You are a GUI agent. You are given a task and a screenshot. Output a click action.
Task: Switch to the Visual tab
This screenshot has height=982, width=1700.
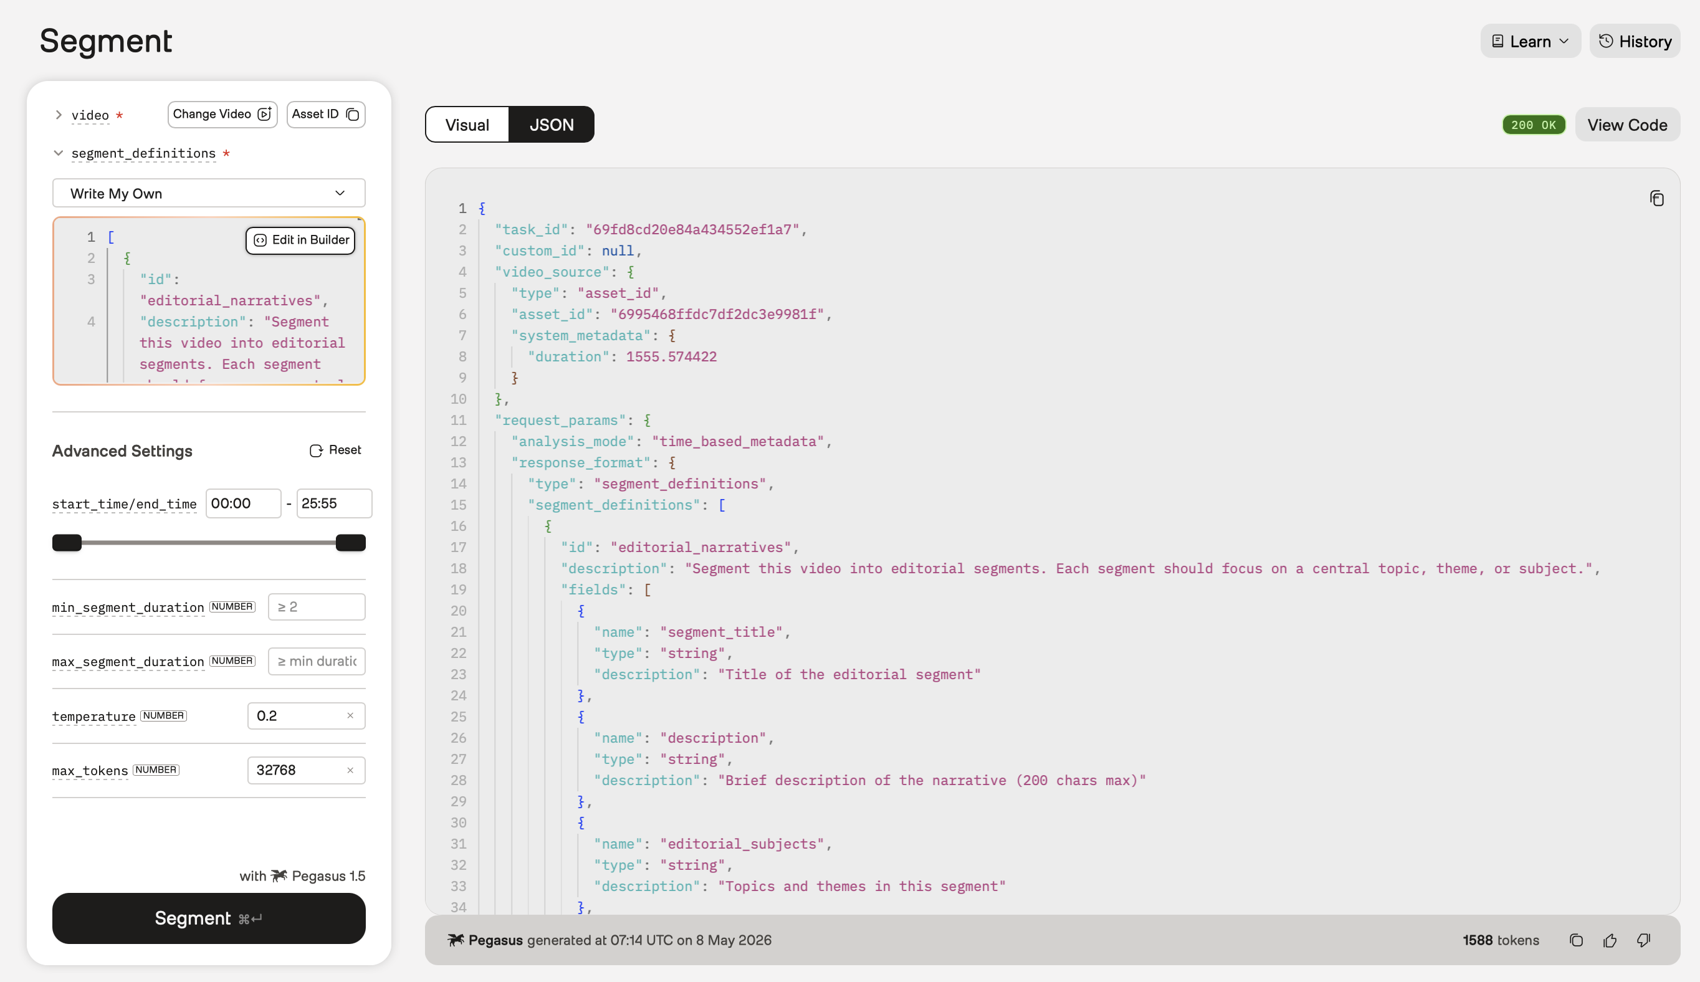point(467,125)
